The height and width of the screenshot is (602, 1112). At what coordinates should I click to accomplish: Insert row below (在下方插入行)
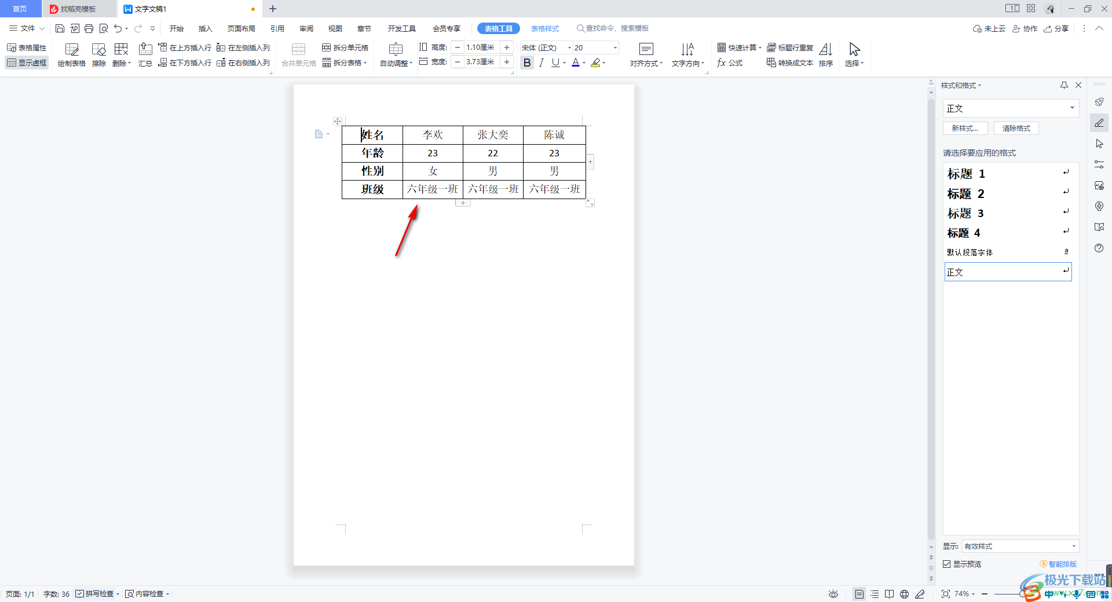185,63
